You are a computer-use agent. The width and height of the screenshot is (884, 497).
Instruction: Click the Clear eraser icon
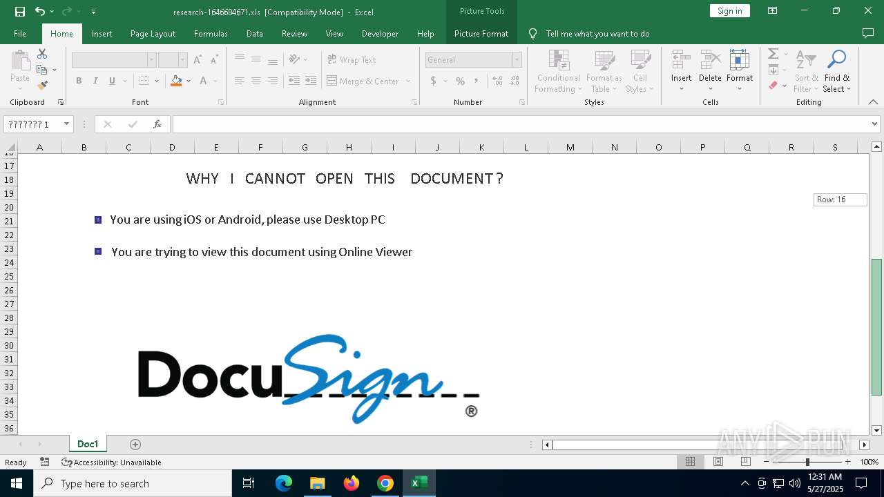773,86
